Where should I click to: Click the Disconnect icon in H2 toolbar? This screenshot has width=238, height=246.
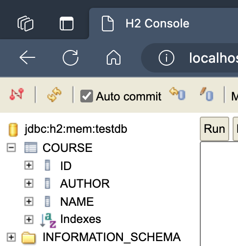(17, 94)
